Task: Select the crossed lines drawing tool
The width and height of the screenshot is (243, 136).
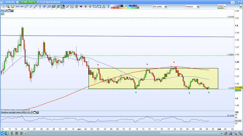Action: 44,6
